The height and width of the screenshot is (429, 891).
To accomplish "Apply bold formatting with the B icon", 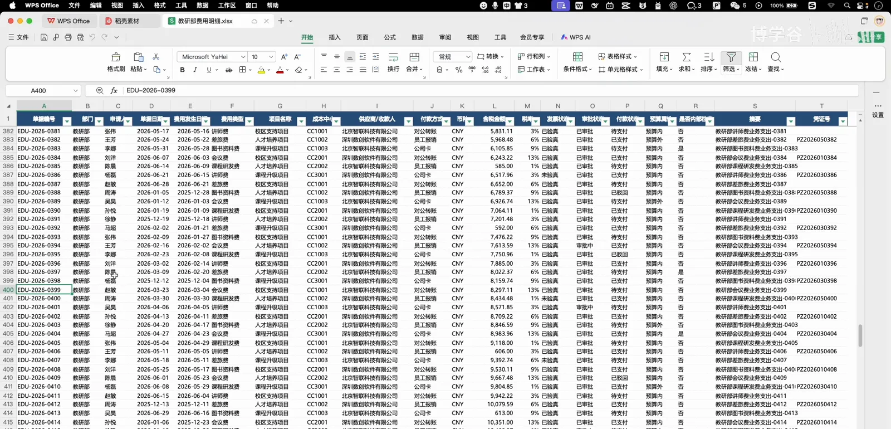I will click(x=182, y=70).
